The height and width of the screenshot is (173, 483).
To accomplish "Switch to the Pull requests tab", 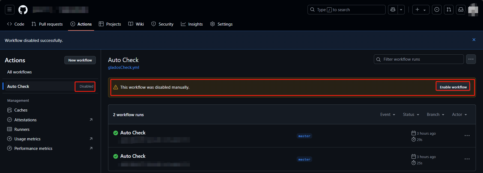I will click(x=47, y=24).
